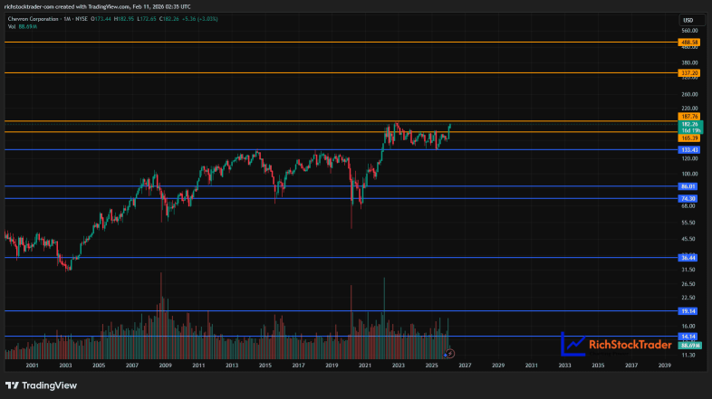Click the 2023 label on time axis
The height and width of the screenshot is (399, 712).
click(x=399, y=366)
